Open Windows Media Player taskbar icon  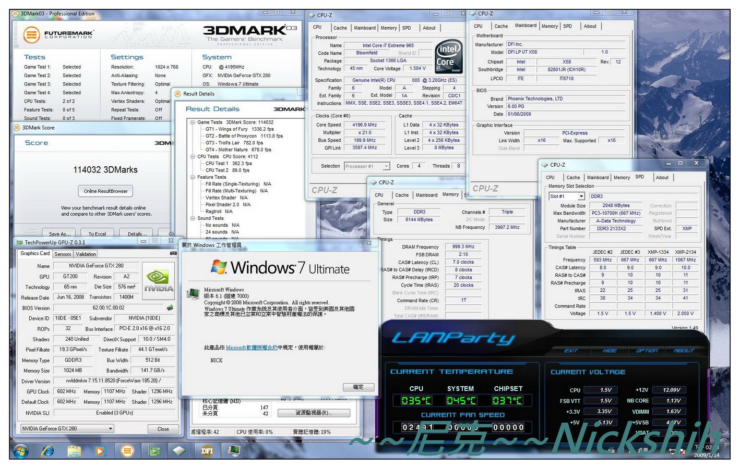click(101, 450)
